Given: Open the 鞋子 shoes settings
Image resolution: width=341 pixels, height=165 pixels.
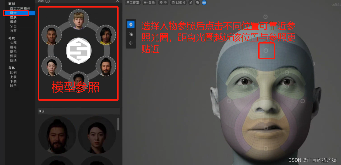Looking at the screenshot, I should 13,86.
